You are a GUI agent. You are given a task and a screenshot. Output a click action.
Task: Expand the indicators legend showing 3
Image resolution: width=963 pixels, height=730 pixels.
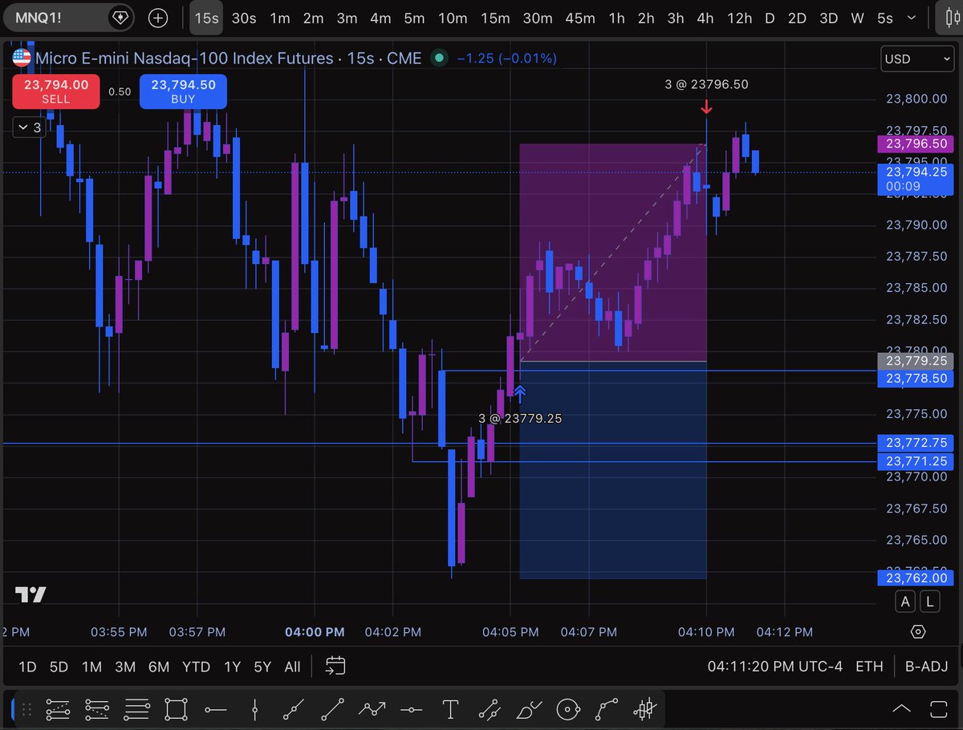point(30,128)
